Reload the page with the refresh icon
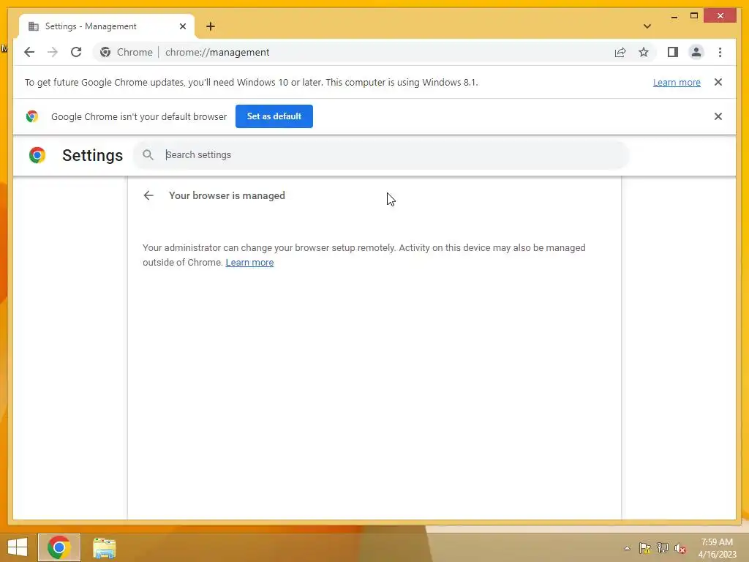 [76, 52]
